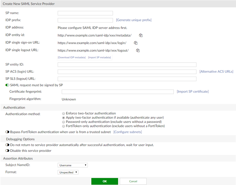Open 'Configure subnets' settings

128,132
